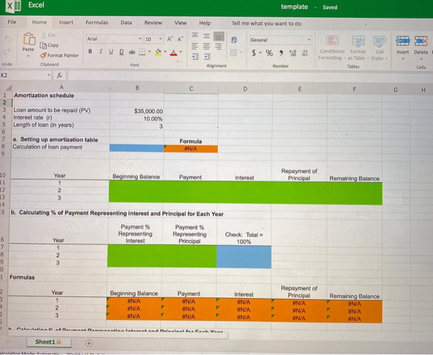Viewport: 433px width, 355px height.
Task: Increase font size with larger A icon
Action: [170, 39]
